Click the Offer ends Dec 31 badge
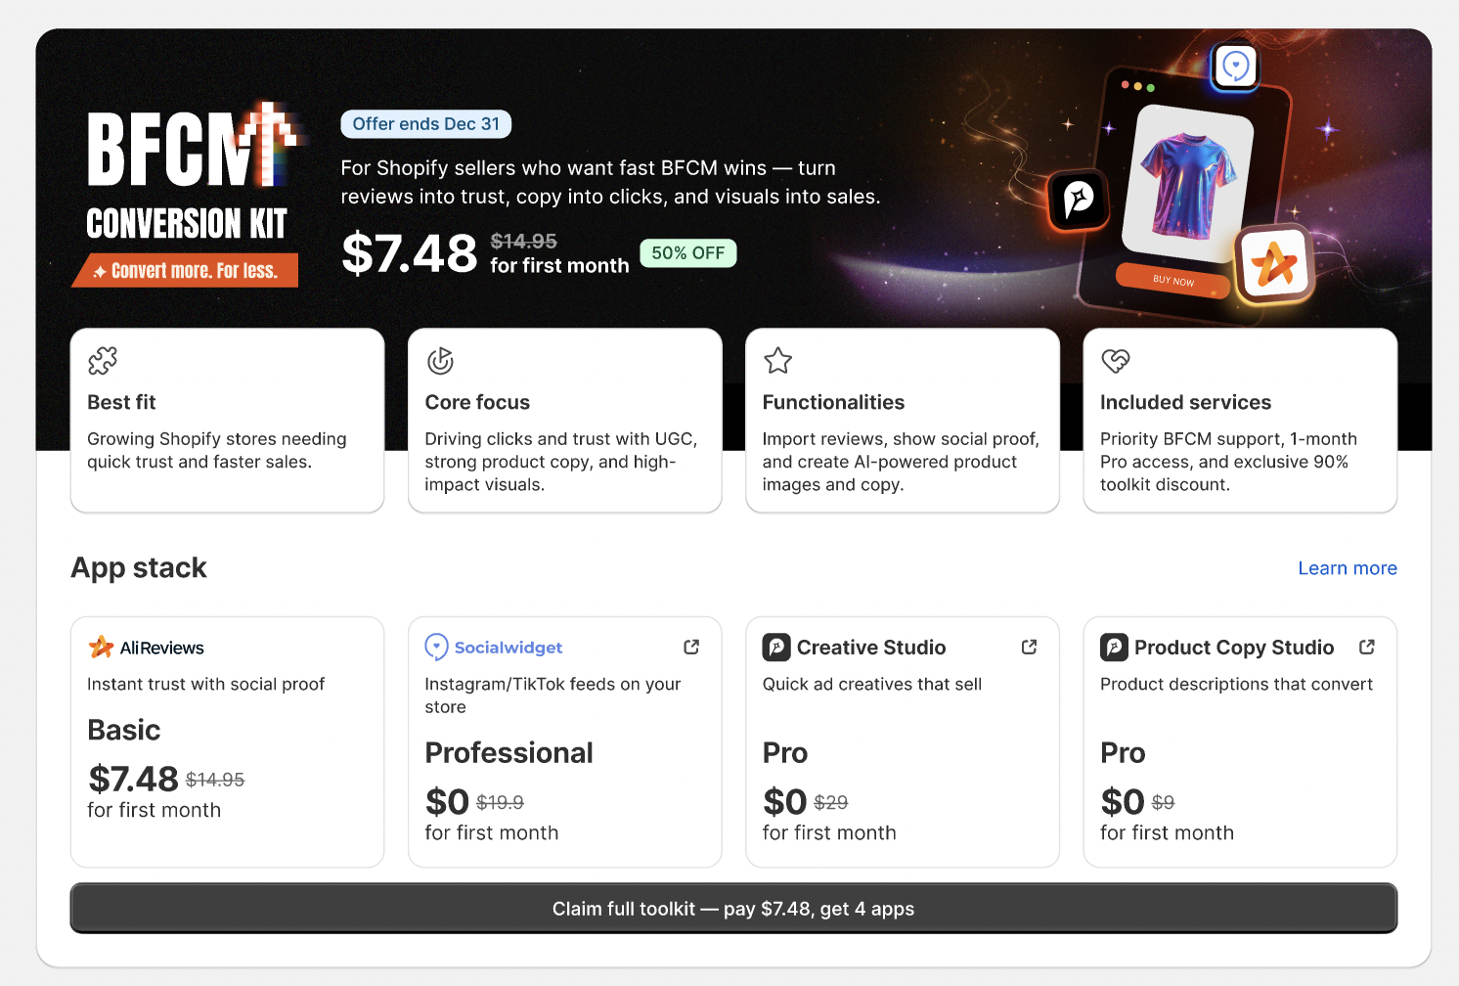The width and height of the screenshot is (1459, 986). [425, 124]
